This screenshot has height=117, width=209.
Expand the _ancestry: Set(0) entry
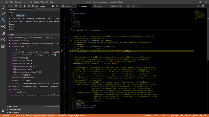20,41
